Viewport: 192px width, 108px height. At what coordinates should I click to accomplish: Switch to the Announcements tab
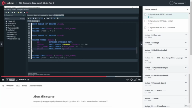(x=36, y=86)
